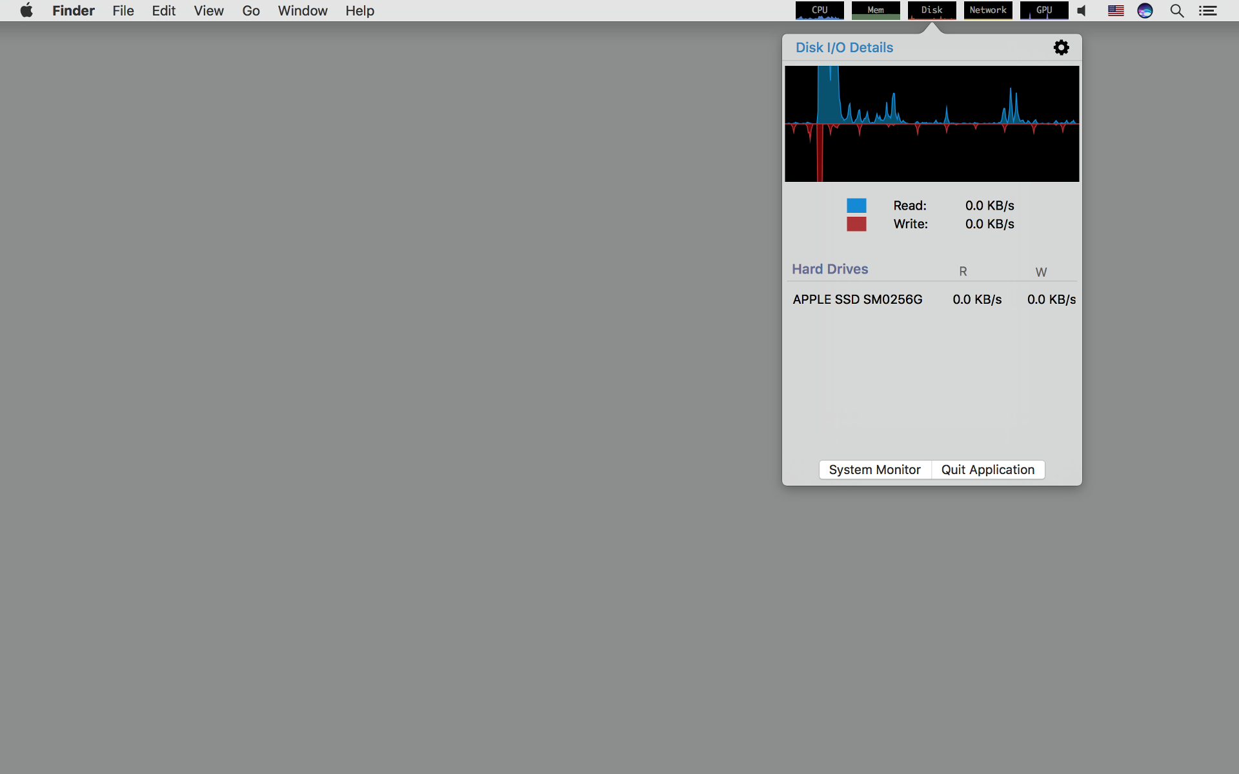Open the Go menu
The image size is (1239, 774).
pyautogui.click(x=250, y=10)
